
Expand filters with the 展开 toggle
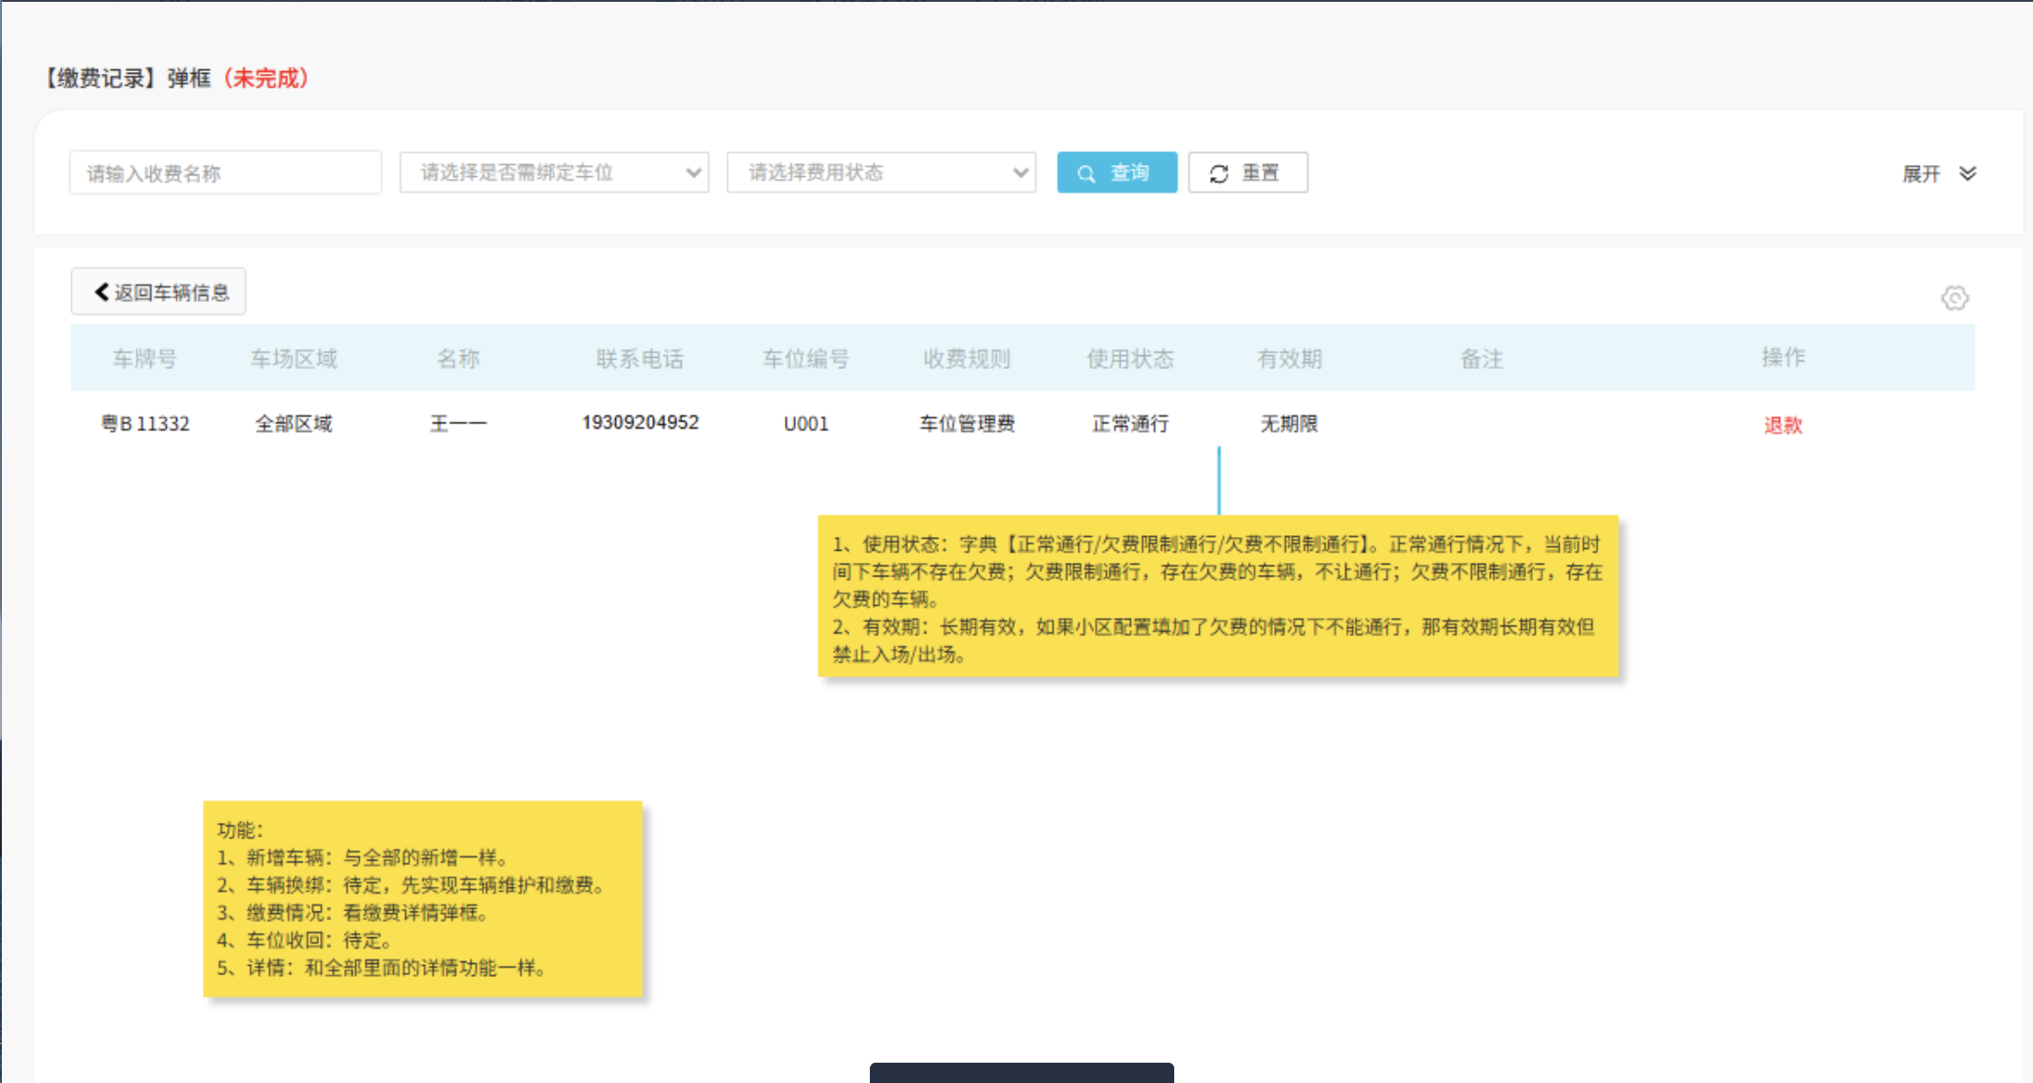(1921, 173)
